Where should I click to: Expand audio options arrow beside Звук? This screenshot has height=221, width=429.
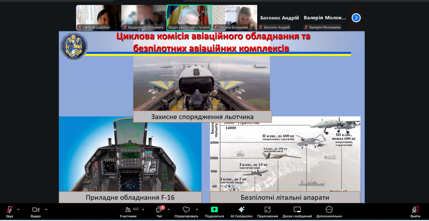18,209
